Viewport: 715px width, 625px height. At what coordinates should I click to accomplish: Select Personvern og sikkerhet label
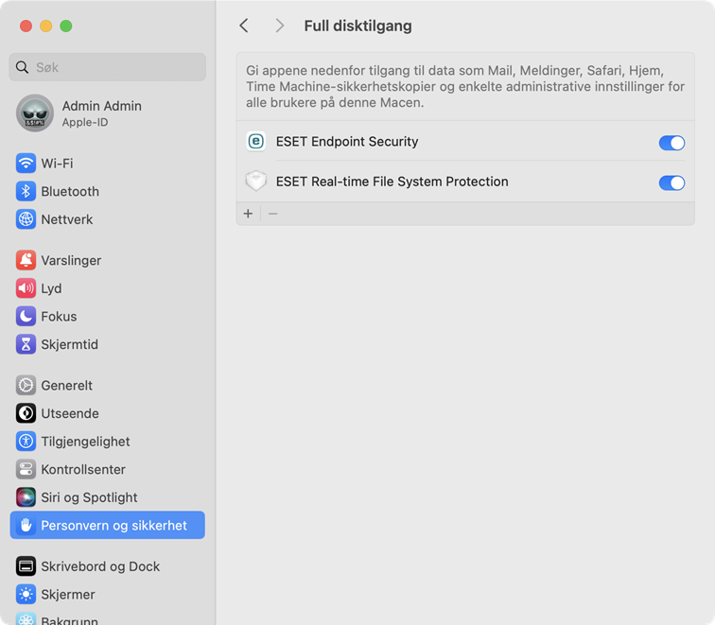[x=114, y=525]
